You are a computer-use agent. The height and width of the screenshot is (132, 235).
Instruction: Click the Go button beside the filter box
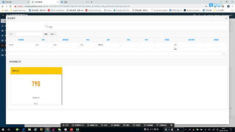46,34
